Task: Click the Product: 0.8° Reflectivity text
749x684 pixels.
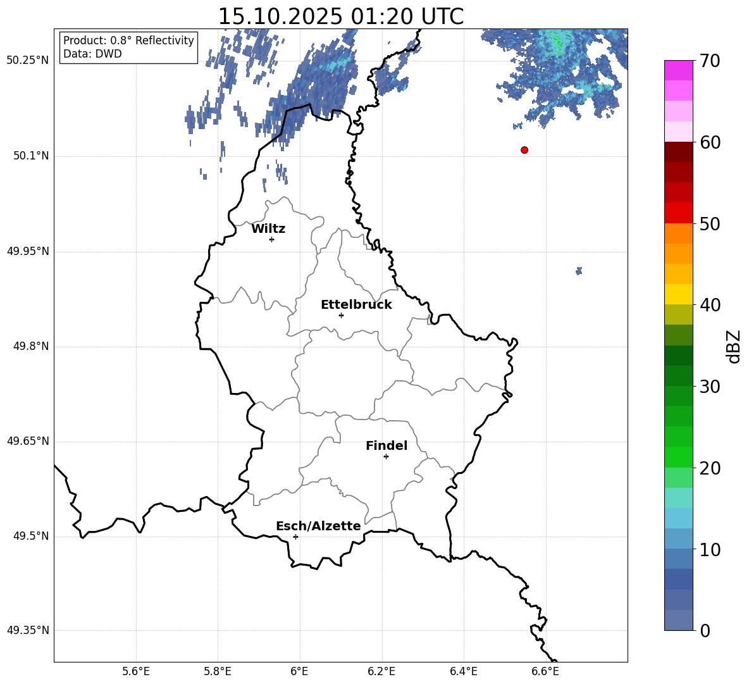Action: (x=128, y=40)
